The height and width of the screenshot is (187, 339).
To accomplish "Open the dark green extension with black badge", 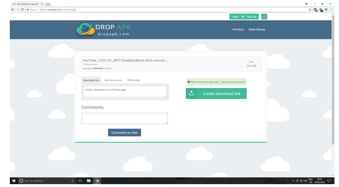I will pyautogui.click(x=321, y=10).
